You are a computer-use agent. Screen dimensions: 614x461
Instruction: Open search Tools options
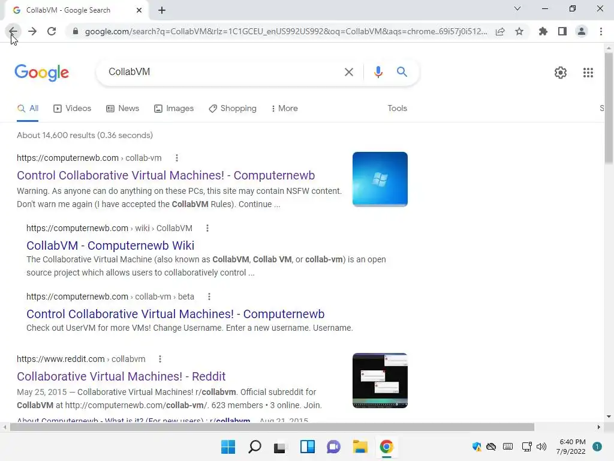click(x=397, y=109)
